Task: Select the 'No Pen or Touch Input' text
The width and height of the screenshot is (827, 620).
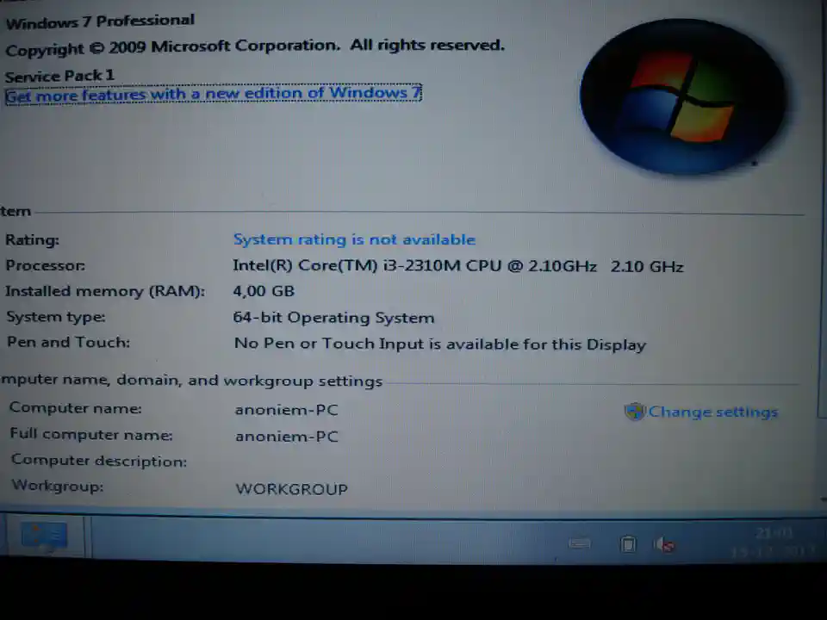Action: click(329, 344)
